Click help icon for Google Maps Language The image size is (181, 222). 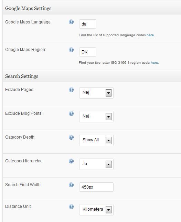pos(71,22)
